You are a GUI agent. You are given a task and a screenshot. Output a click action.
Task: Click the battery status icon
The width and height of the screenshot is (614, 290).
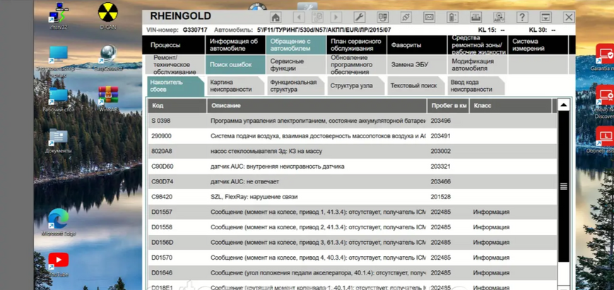(453, 17)
